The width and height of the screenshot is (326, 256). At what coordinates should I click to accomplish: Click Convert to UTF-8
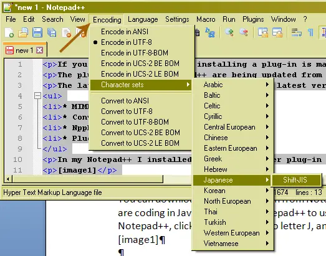coord(141,111)
